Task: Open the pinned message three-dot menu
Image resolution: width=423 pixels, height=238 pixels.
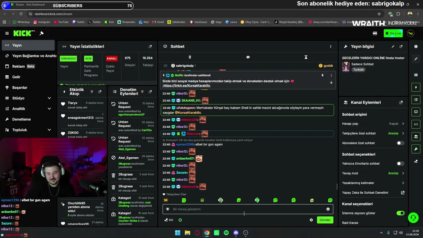Action: [x=331, y=75]
